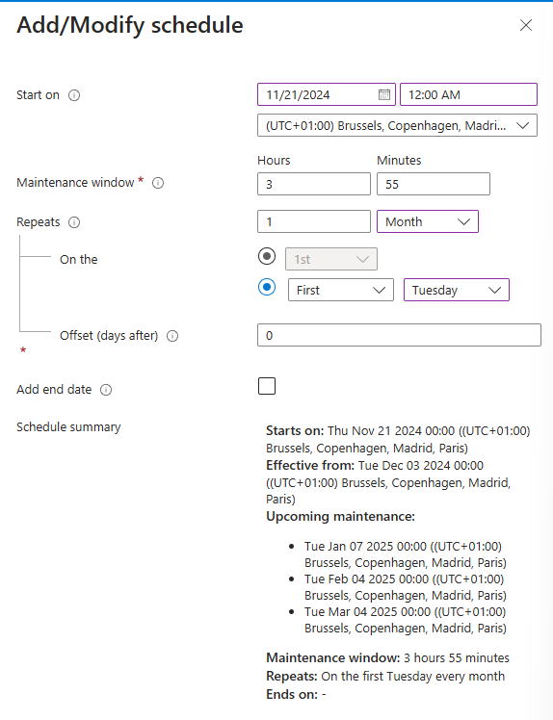Screen dimensions: 553x720
Task: Click the Maintenance window info icon
Action: 158,183
